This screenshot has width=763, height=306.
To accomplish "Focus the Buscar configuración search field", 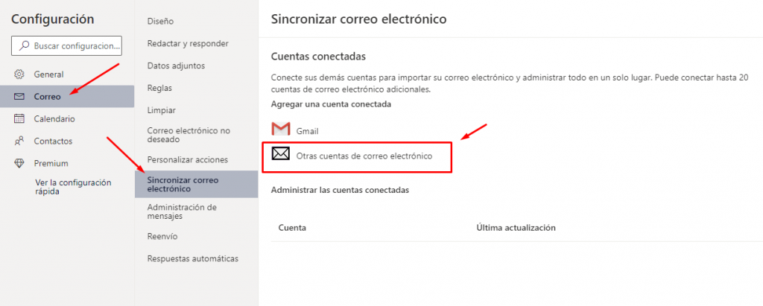I will click(75, 46).
